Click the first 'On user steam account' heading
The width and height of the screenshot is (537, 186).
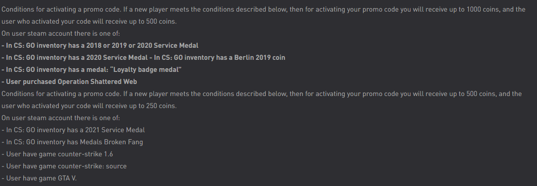tap(60, 33)
